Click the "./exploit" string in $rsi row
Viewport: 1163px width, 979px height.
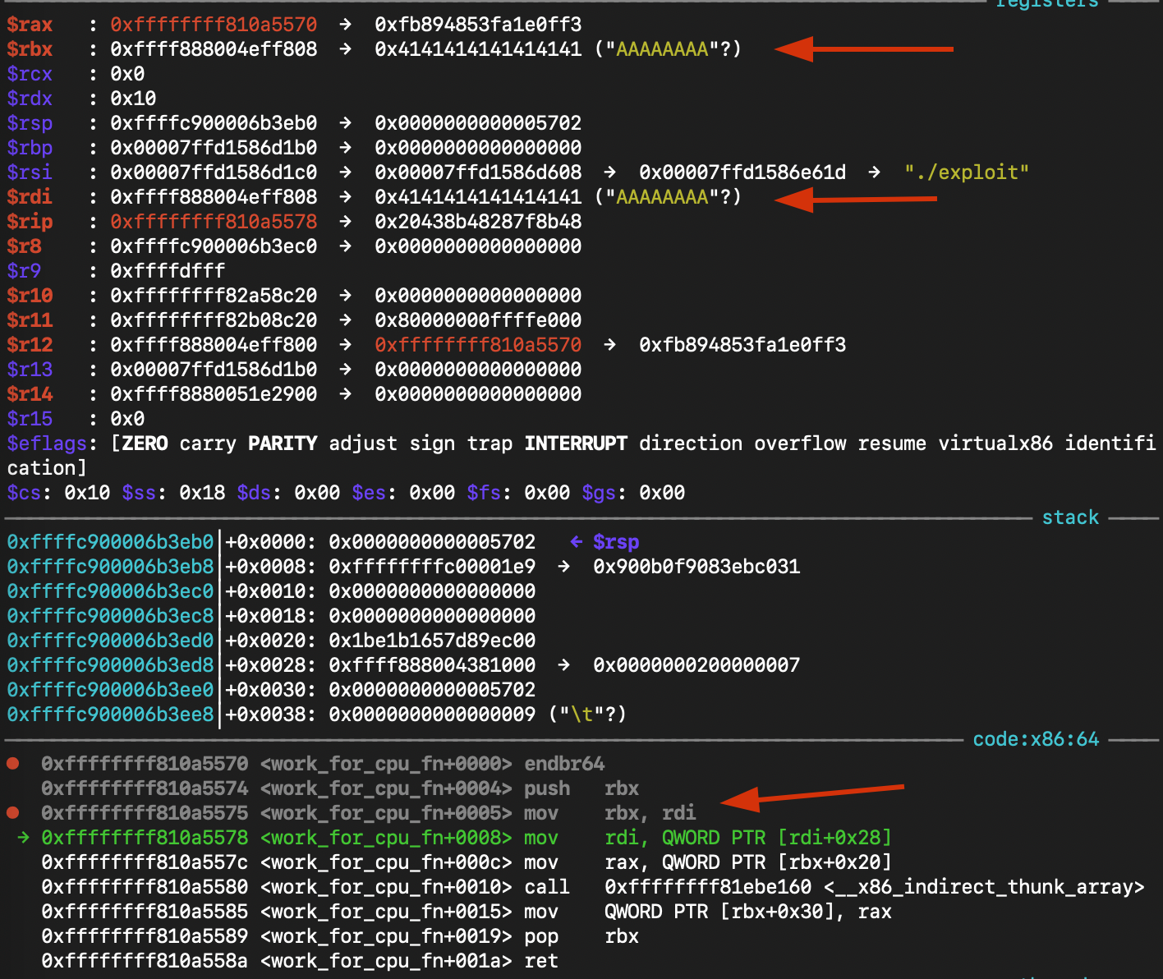click(966, 172)
